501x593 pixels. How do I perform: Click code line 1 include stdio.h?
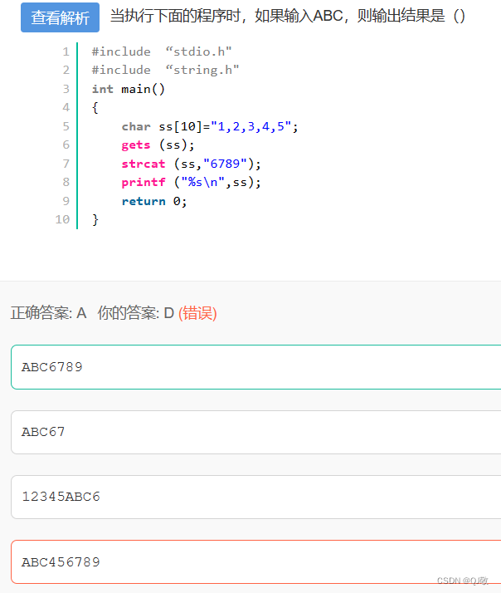point(162,51)
